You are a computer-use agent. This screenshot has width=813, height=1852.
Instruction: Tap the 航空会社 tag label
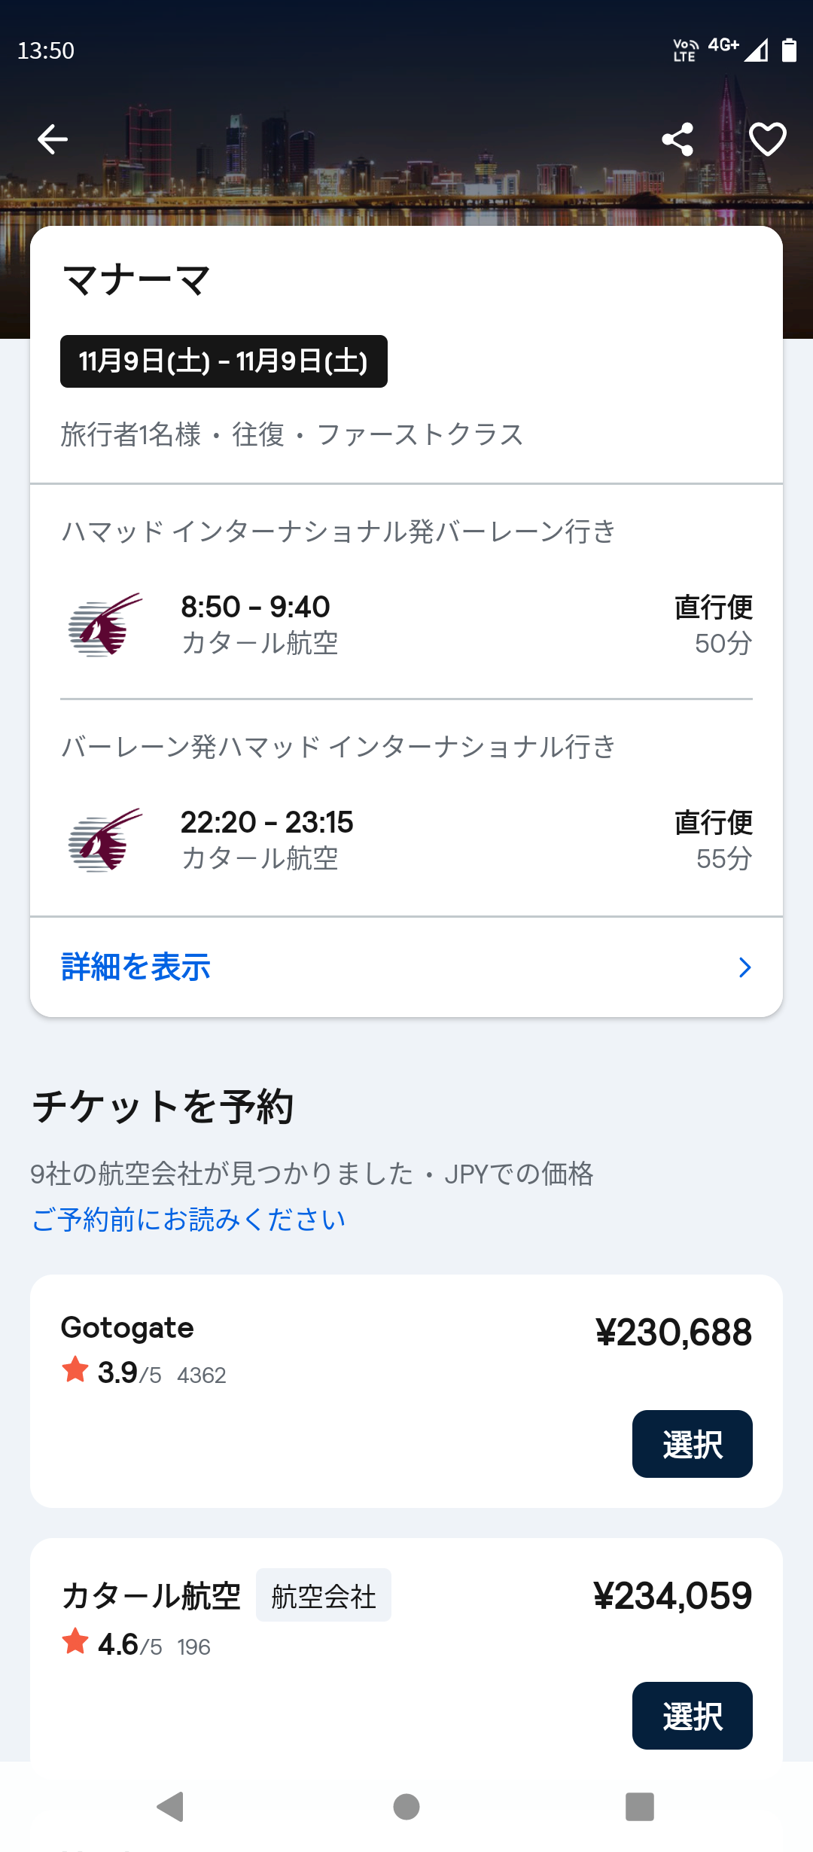pos(324,1596)
